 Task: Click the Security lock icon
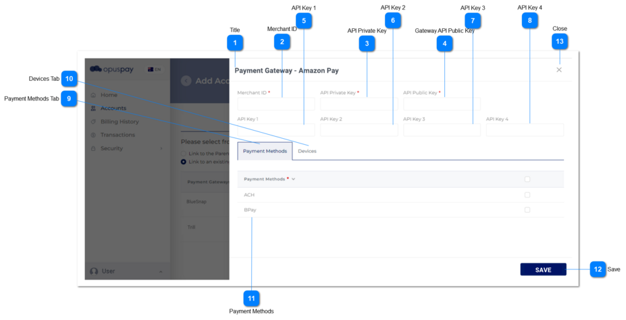94,148
